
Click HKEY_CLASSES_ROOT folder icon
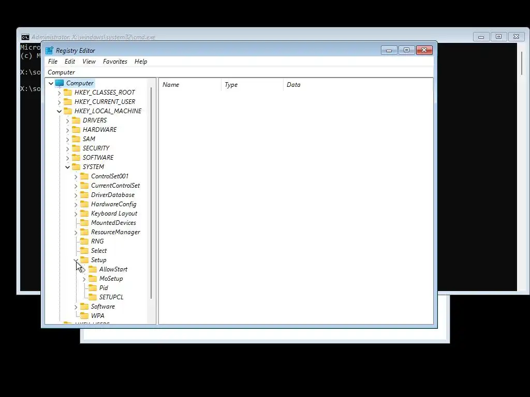pyautogui.click(x=68, y=92)
